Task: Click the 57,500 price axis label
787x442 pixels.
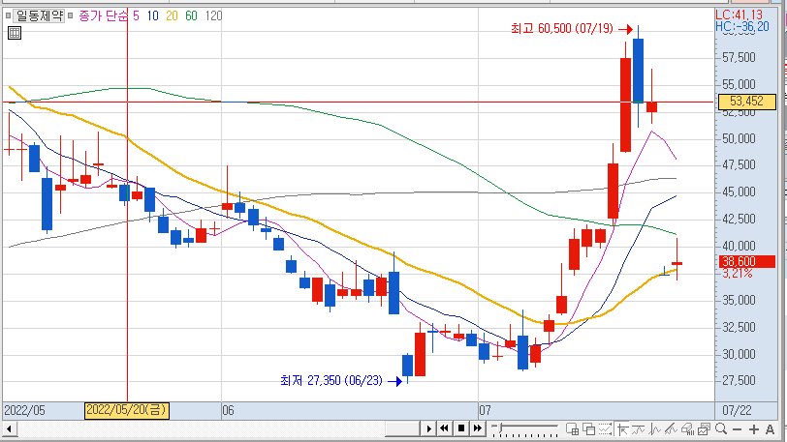Action: tap(739, 58)
